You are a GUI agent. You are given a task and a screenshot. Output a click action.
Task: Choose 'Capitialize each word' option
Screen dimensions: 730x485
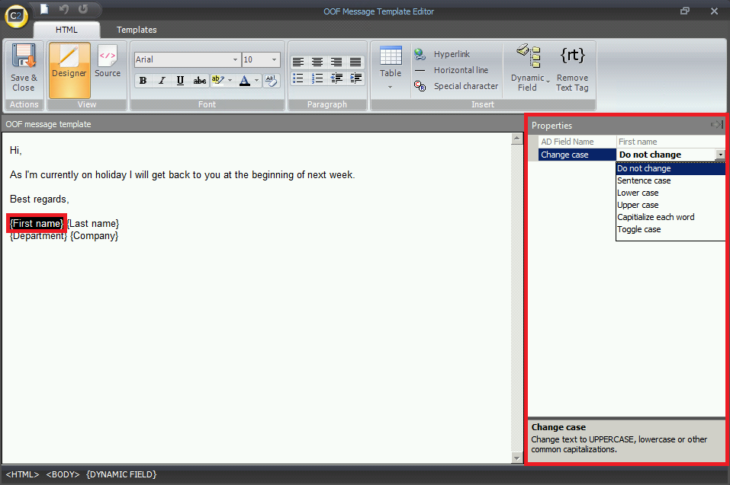pyautogui.click(x=671, y=217)
